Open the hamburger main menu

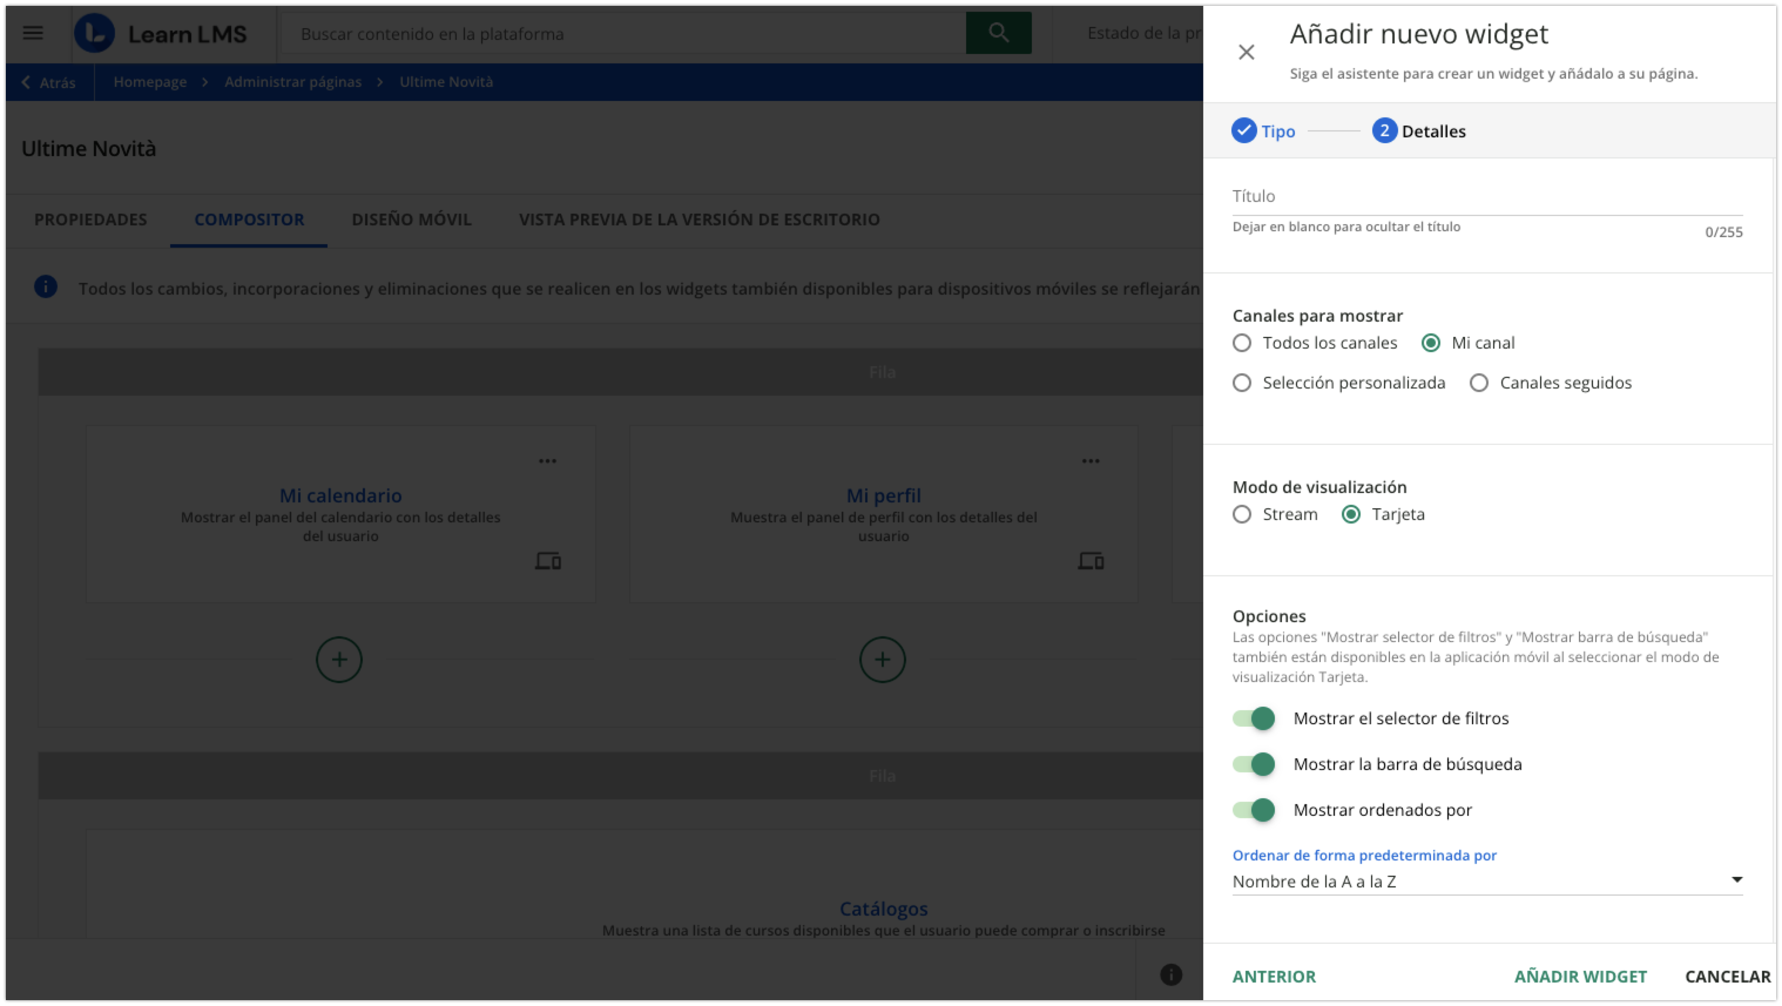[32, 32]
